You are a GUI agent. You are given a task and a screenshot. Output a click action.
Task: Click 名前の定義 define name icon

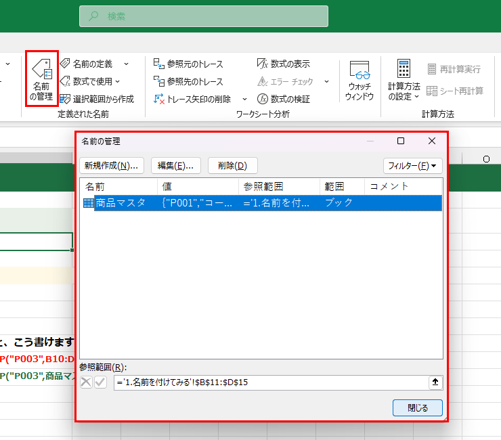click(x=65, y=63)
